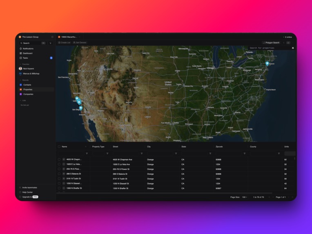The height and width of the screenshot is (234, 312).
Task: Collapse the Favorites section
Action: [24, 64]
